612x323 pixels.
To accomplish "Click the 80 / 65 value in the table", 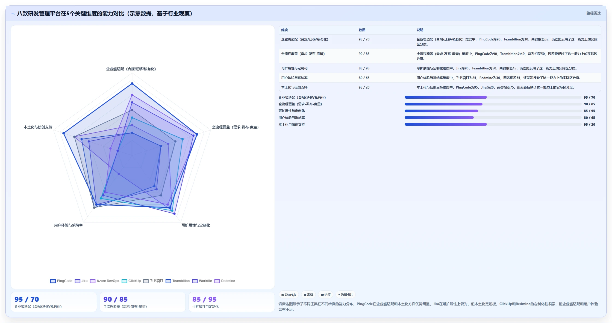I will pyautogui.click(x=364, y=78).
